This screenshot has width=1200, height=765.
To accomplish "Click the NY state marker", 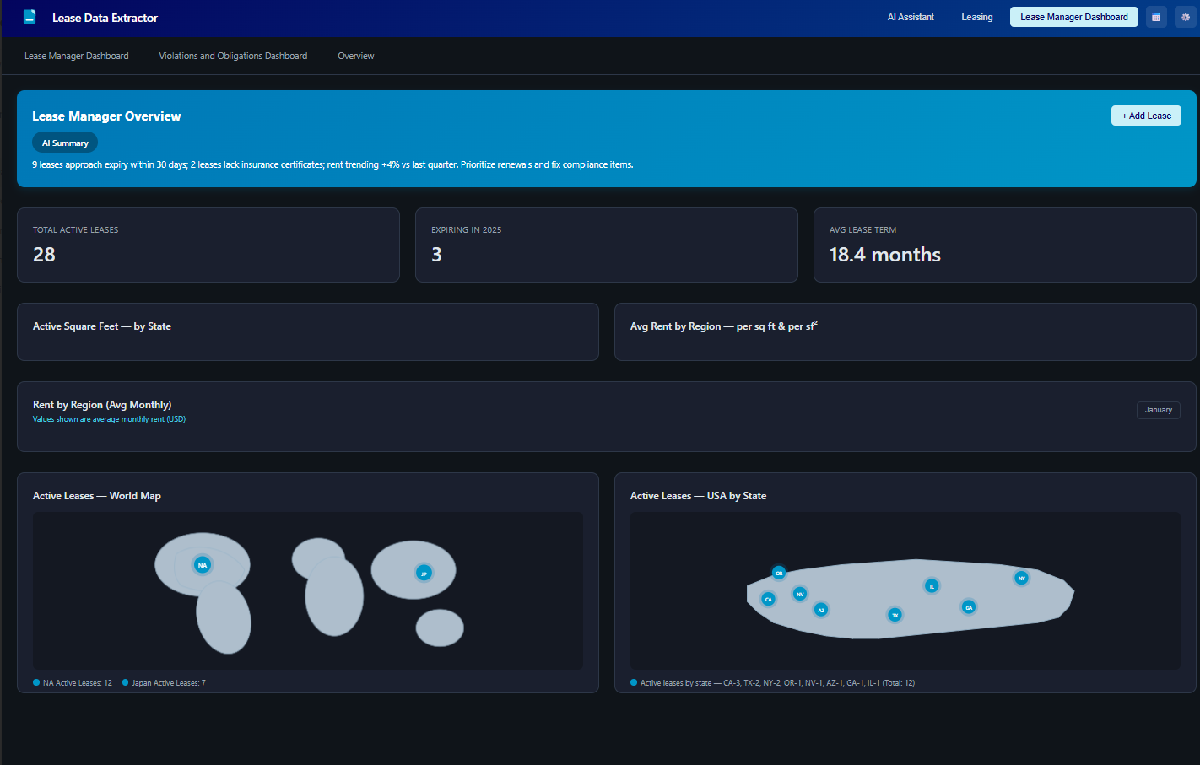I will [1021, 578].
